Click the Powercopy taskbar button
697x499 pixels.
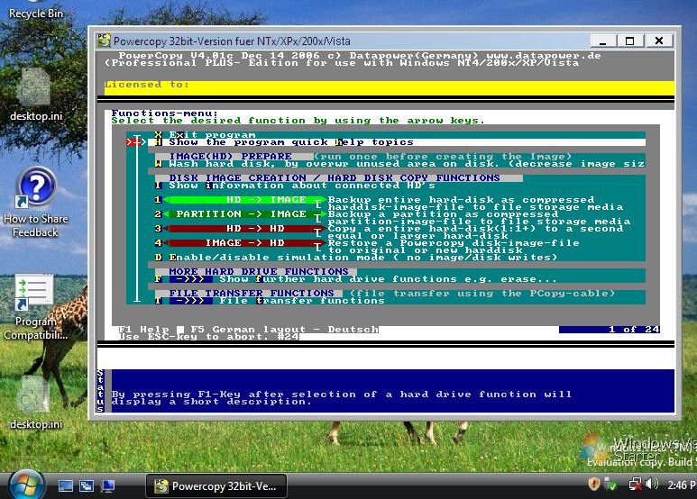(216, 486)
